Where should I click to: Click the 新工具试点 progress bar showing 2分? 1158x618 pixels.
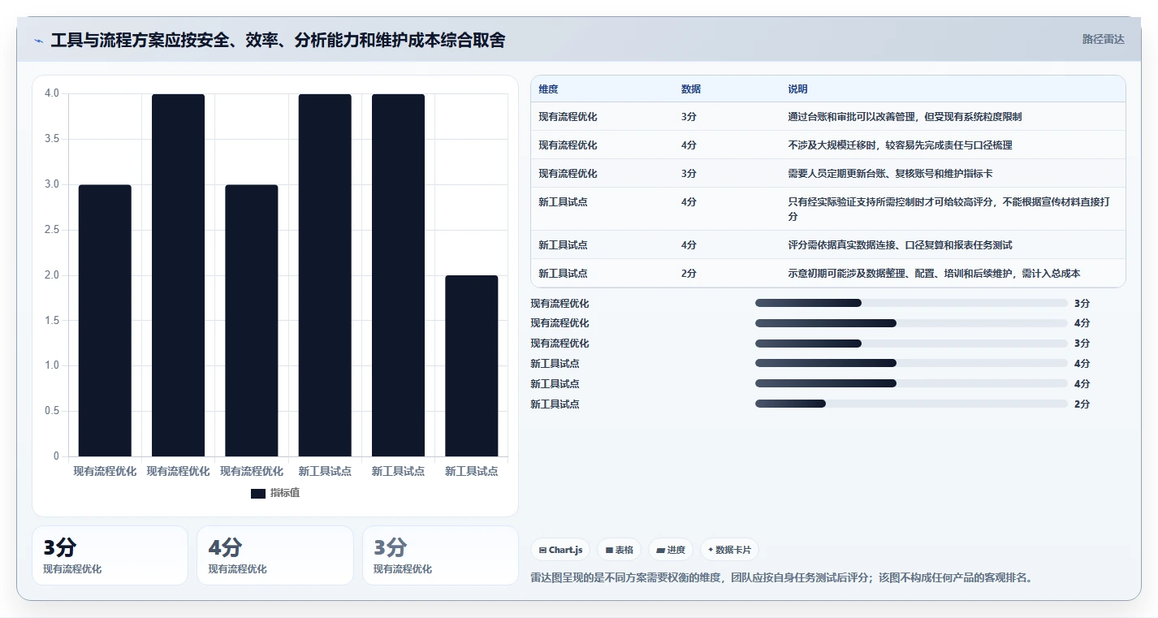click(x=911, y=404)
